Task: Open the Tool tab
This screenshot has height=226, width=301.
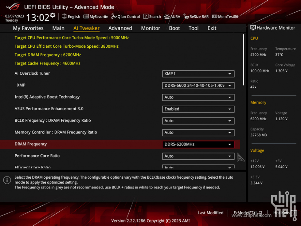Action: [x=193, y=28]
